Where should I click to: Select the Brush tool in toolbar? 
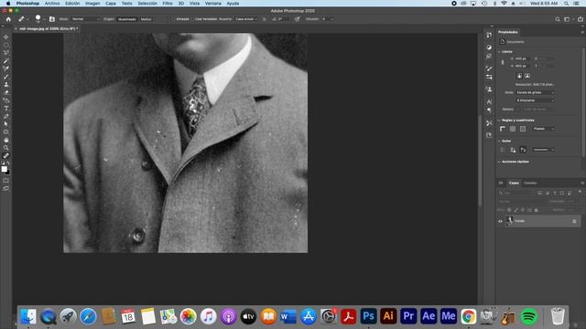pyautogui.click(x=6, y=77)
